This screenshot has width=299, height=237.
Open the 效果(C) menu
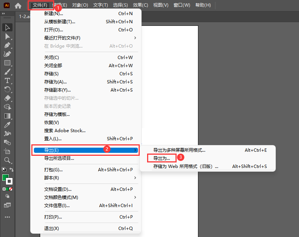[x=140, y=5]
